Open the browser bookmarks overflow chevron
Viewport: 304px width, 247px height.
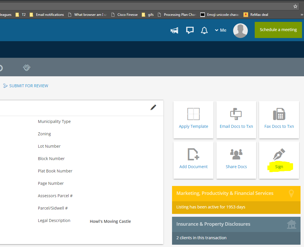(x=301, y=14)
